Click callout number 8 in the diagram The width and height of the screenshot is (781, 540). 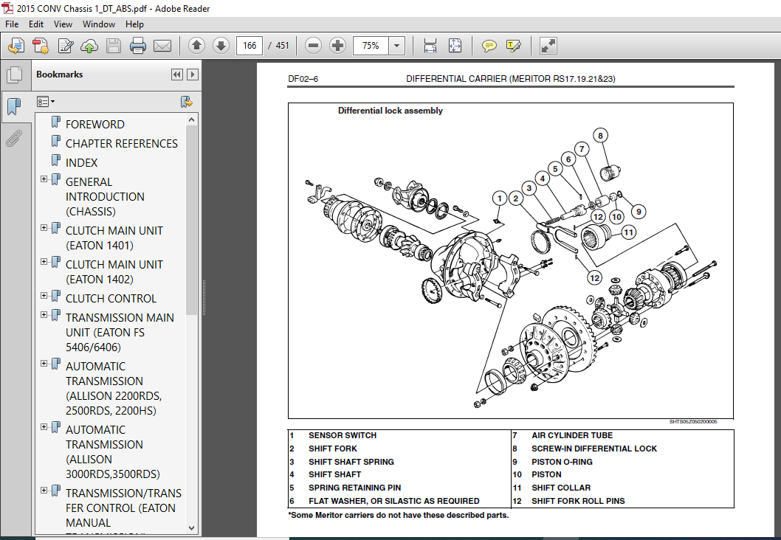pyautogui.click(x=601, y=136)
